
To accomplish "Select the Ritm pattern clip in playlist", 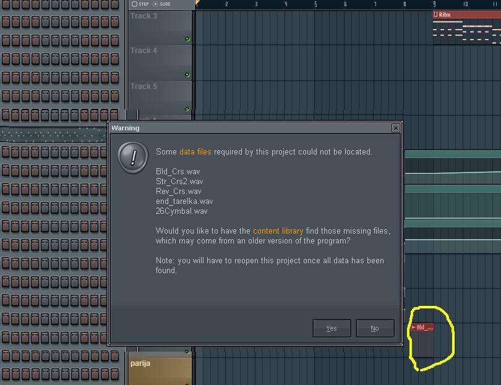I will click(467, 27).
